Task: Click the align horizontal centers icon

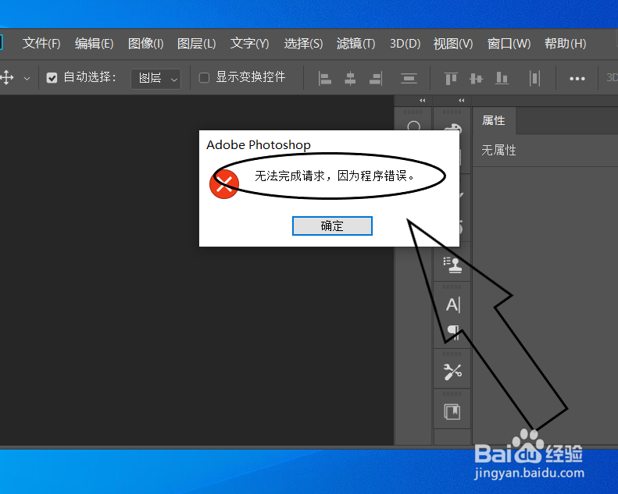Action: [x=350, y=78]
